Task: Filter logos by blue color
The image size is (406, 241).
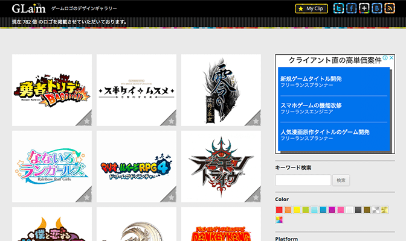Action: (x=323, y=210)
